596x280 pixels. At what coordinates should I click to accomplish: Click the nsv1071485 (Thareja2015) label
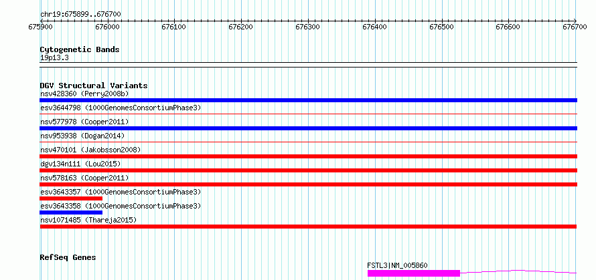88,220
